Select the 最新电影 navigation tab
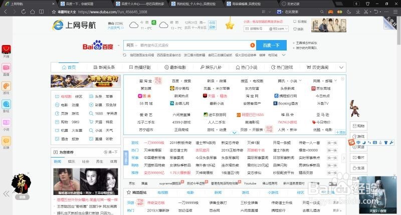The image size is (401, 215). 175,67
